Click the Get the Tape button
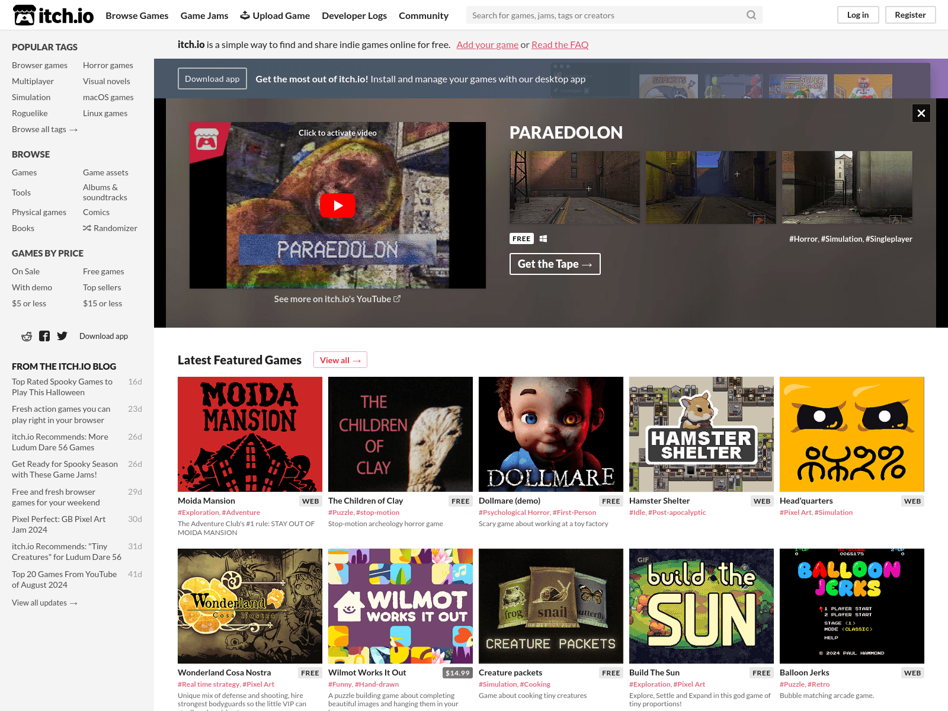 click(x=555, y=264)
